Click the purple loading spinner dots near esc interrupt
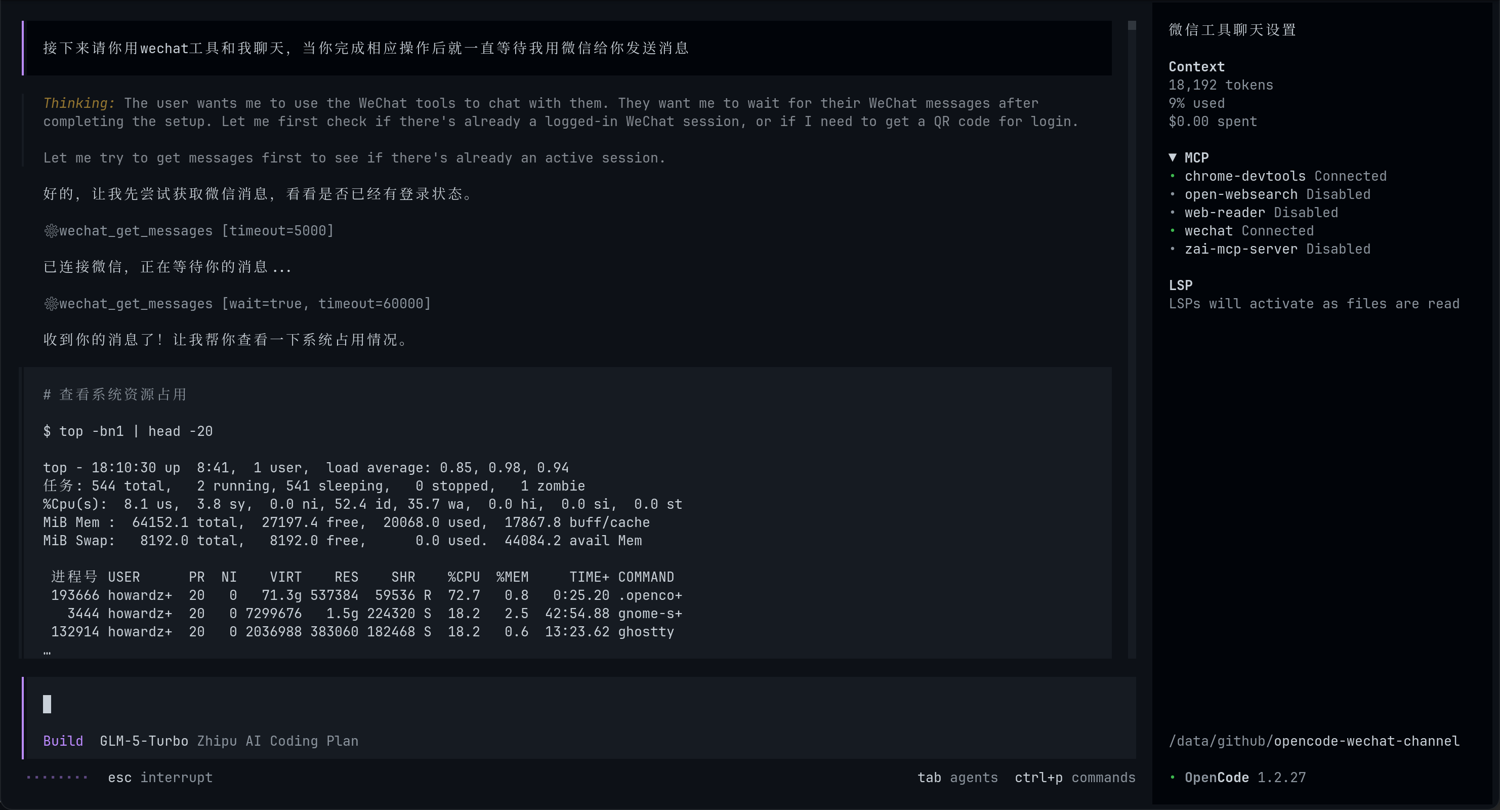The height and width of the screenshot is (810, 1500). pos(57,778)
